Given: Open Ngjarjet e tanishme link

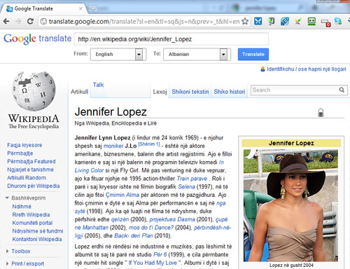Looking at the screenshot, I should point(30,170).
